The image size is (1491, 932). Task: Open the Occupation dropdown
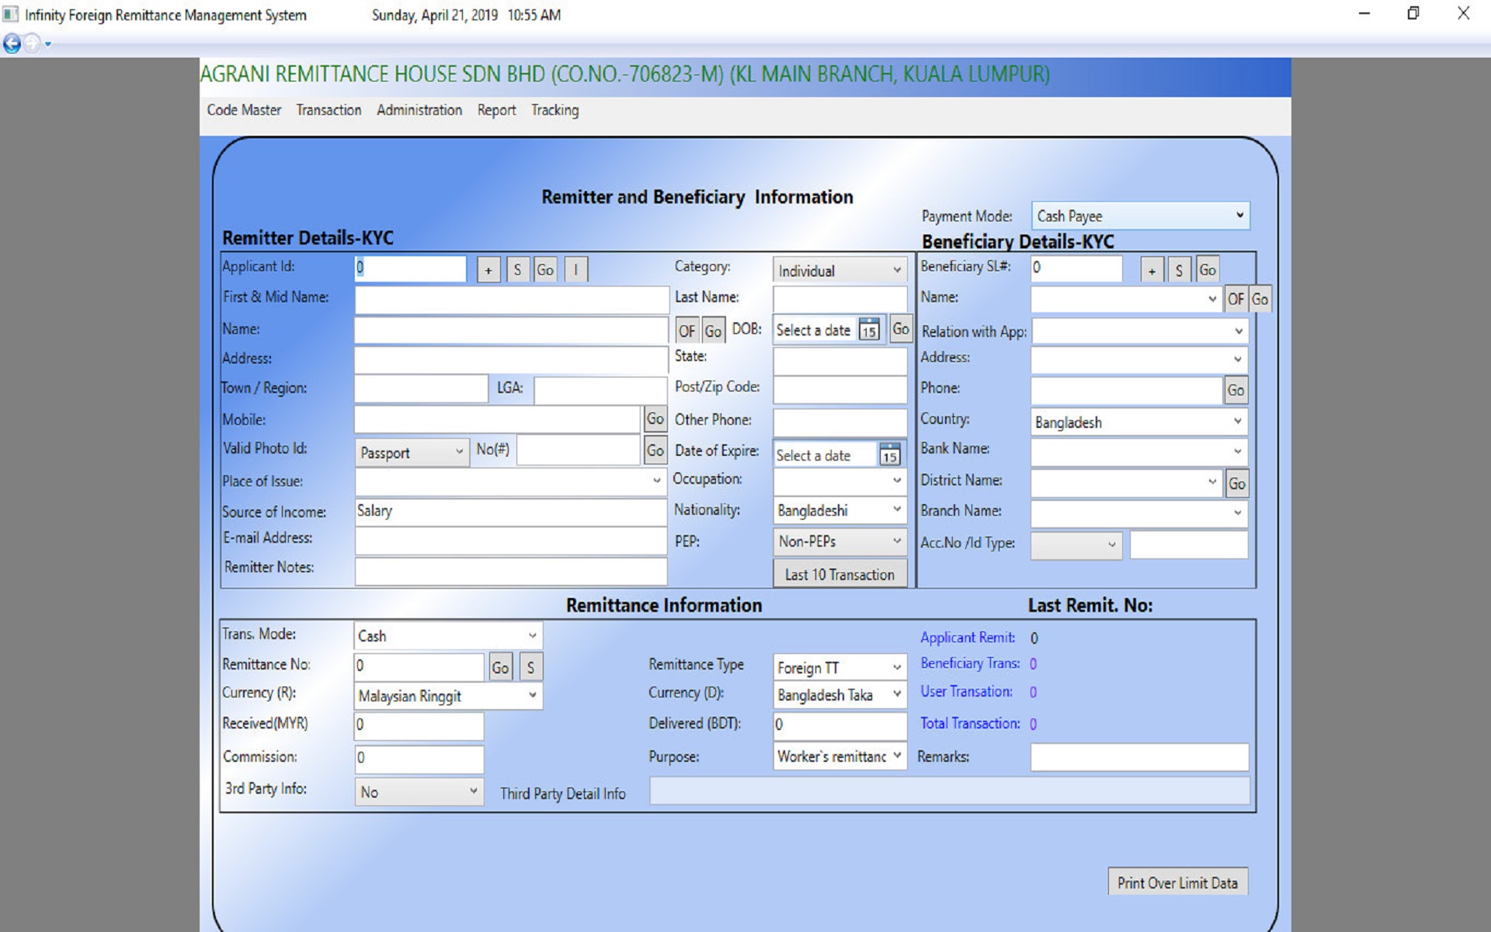(x=839, y=481)
